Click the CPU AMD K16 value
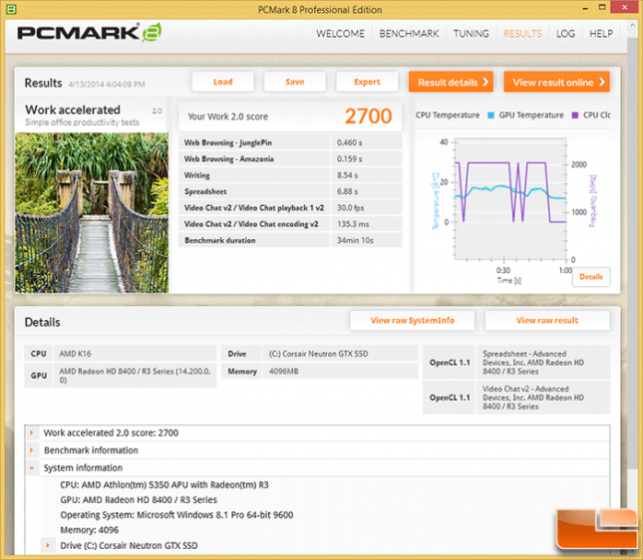Image resolution: width=643 pixels, height=560 pixels. coord(135,354)
